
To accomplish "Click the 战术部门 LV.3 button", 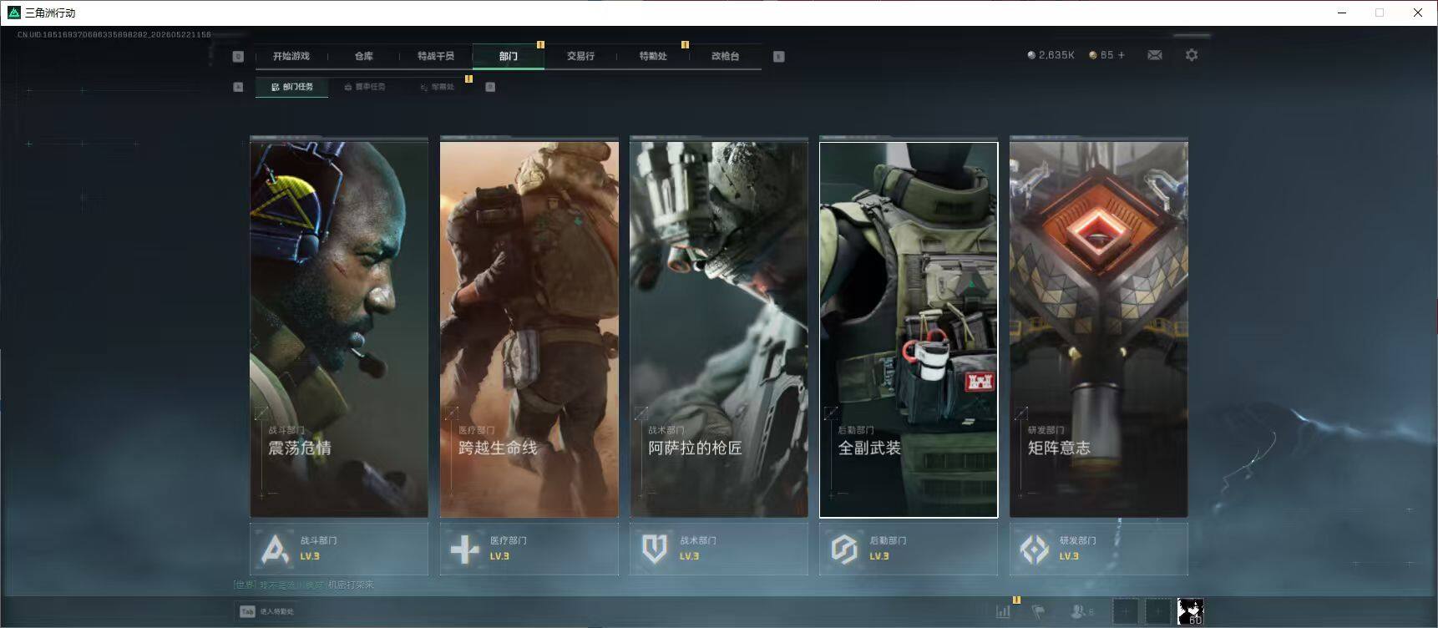I will coord(719,549).
